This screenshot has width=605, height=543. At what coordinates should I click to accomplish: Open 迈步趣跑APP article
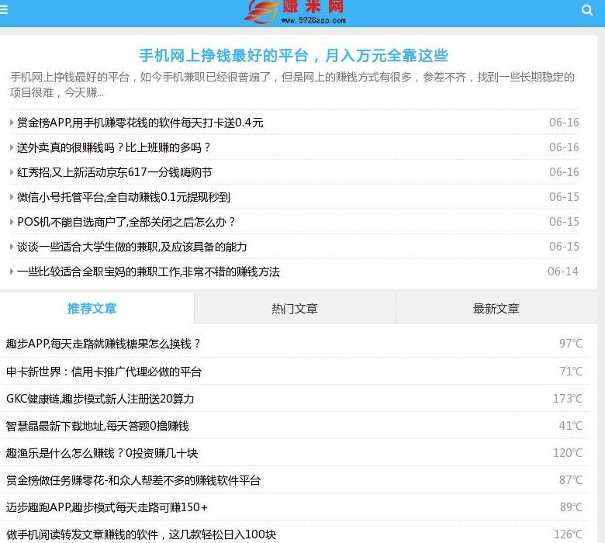(106, 507)
